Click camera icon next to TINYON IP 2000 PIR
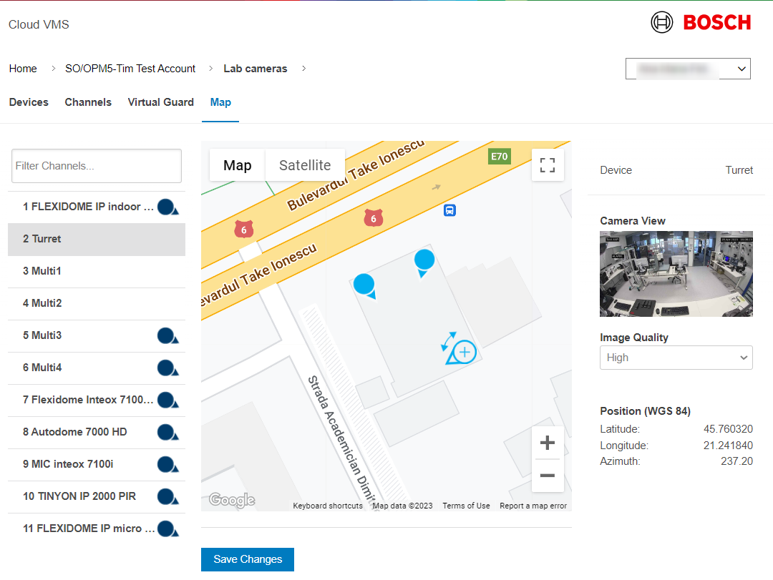This screenshot has height=580, width=773. tap(167, 496)
